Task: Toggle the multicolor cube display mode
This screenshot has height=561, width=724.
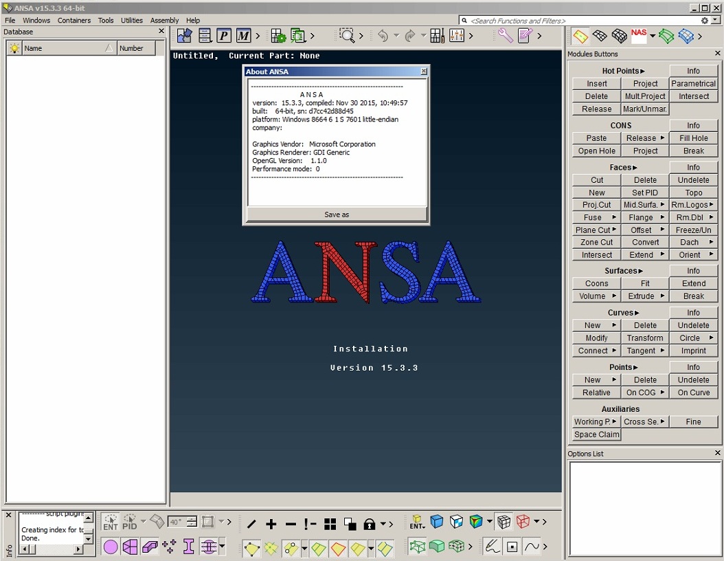Action: [476, 522]
